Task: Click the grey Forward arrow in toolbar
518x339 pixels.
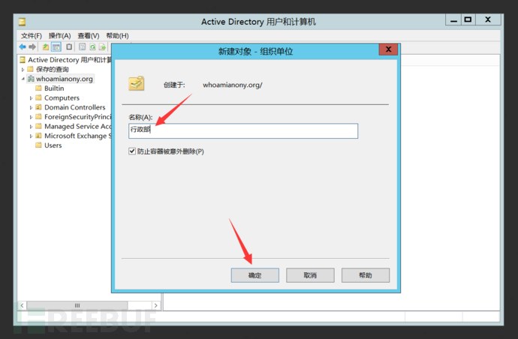Action: [x=32, y=46]
